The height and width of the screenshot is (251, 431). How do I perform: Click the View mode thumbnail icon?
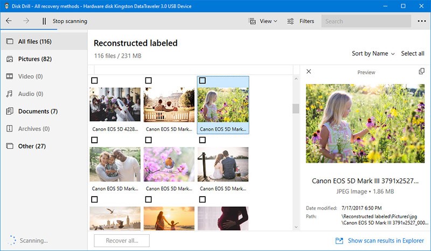pos(252,21)
